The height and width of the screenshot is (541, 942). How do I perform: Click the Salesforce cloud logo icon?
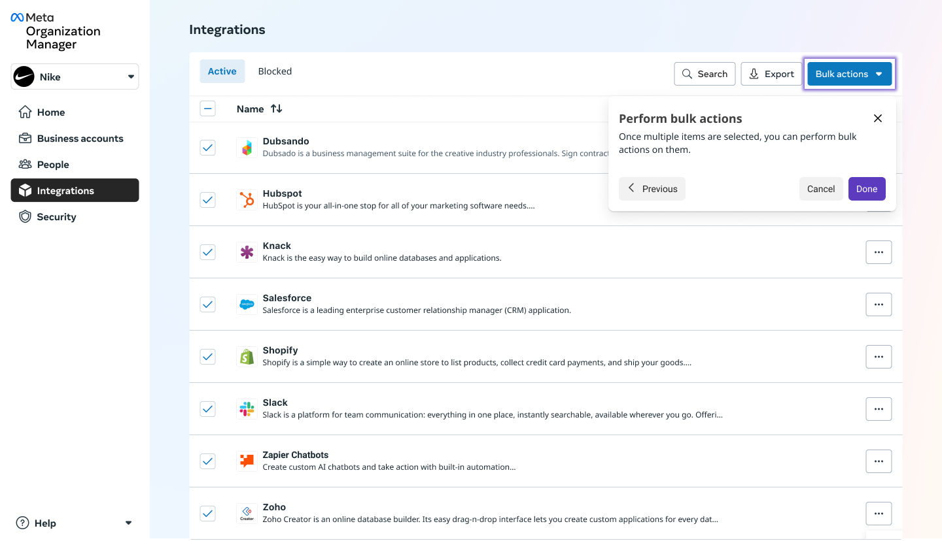pos(247,304)
